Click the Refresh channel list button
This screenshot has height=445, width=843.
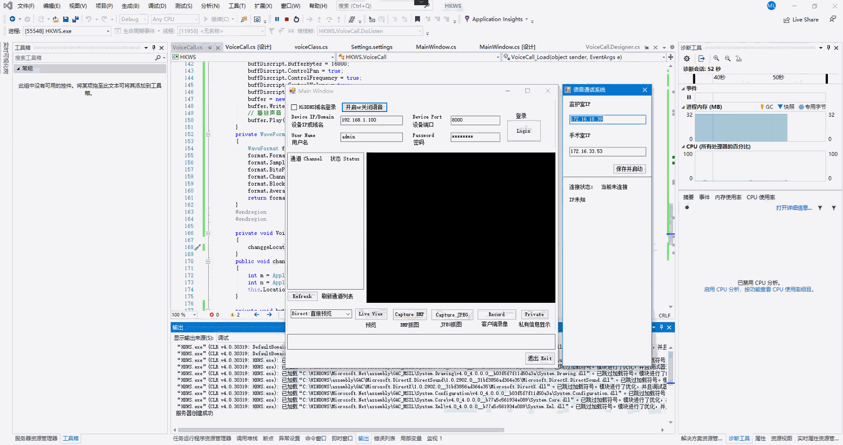(x=302, y=296)
